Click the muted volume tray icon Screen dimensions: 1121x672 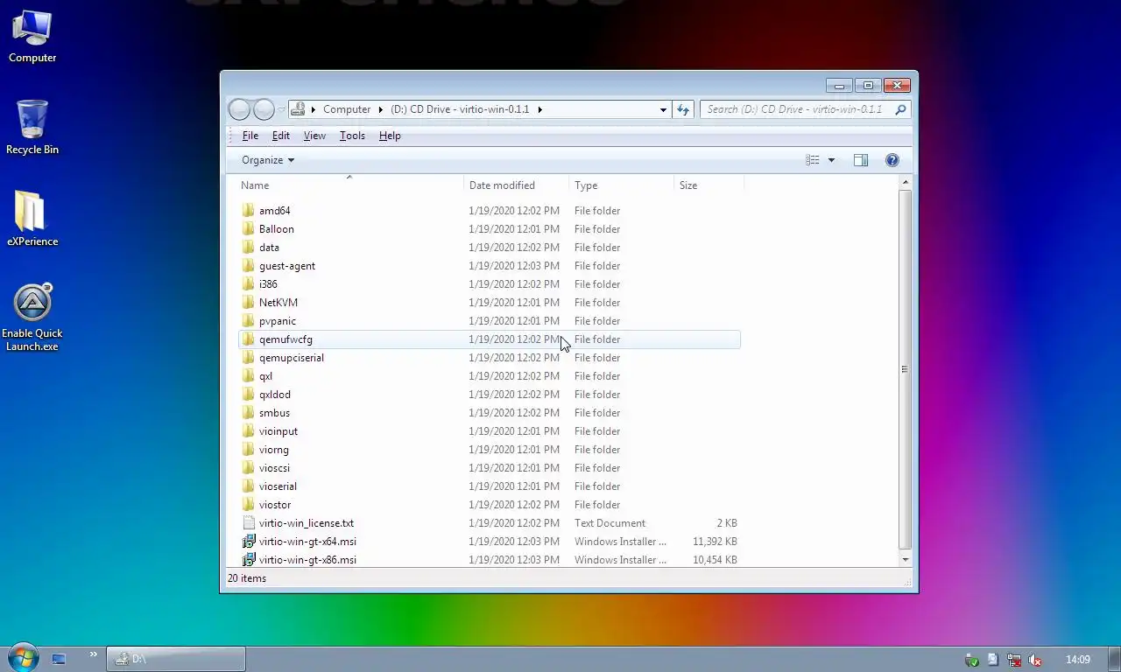point(1035,660)
